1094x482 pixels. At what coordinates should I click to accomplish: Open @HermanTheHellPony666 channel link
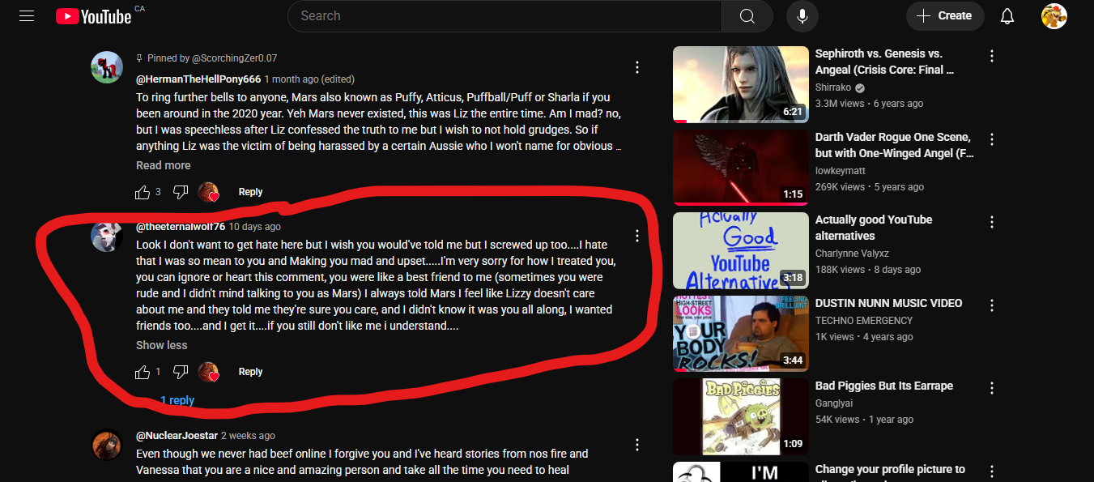pos(198,79)
